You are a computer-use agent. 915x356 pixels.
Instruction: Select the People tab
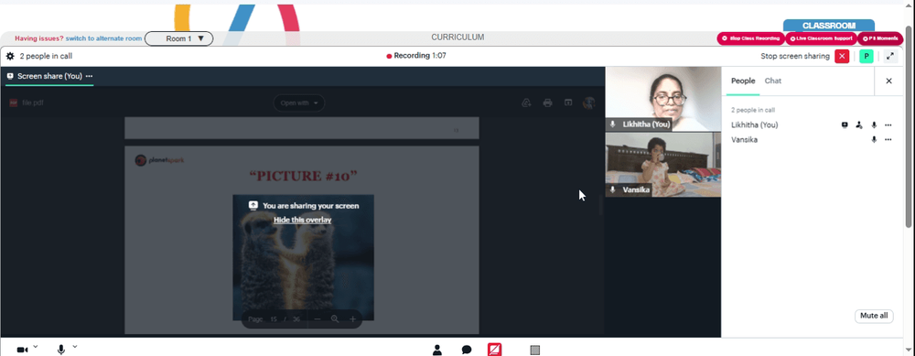[743, 81]
